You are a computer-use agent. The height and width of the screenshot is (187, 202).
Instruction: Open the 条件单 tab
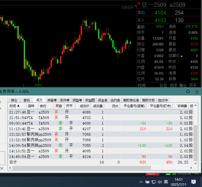click(x=65, y=100)
